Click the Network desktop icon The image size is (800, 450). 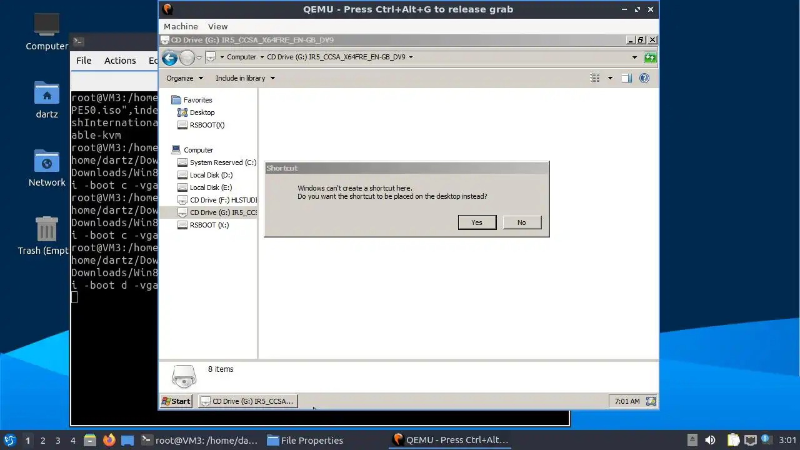click(47, 167)
